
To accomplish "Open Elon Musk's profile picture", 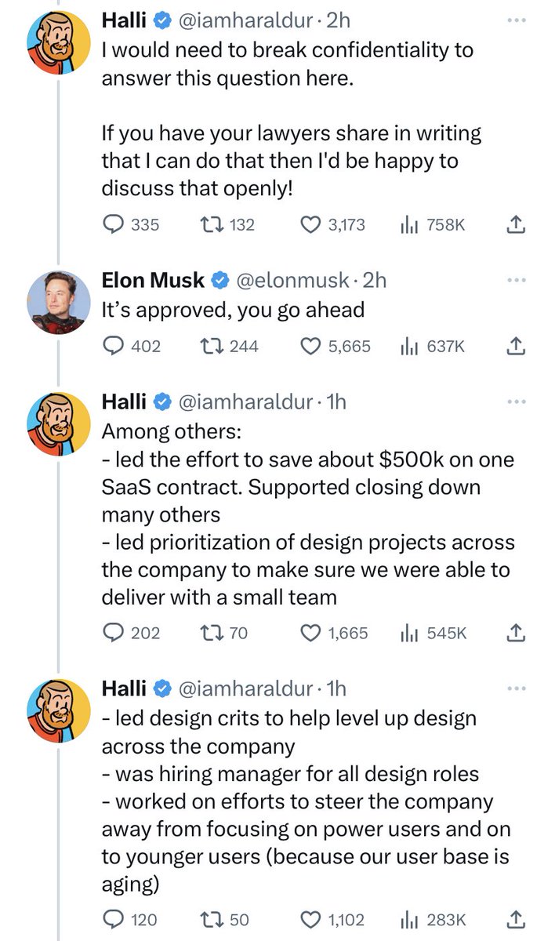I will (58, 302).
